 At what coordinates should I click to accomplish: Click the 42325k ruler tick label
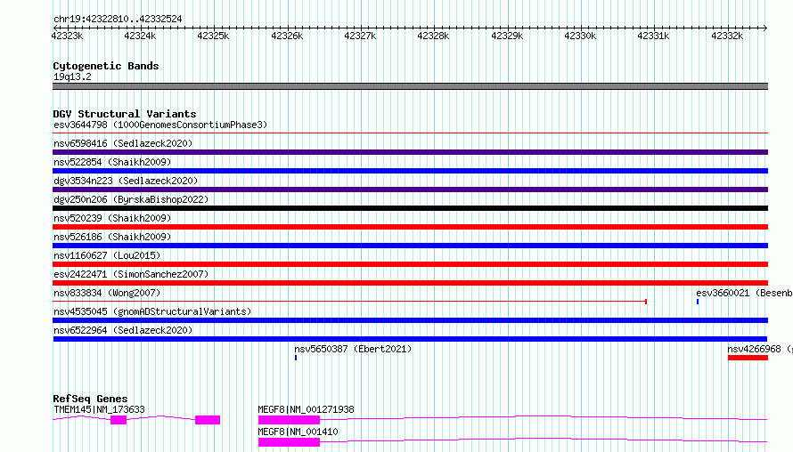[213, 36]
